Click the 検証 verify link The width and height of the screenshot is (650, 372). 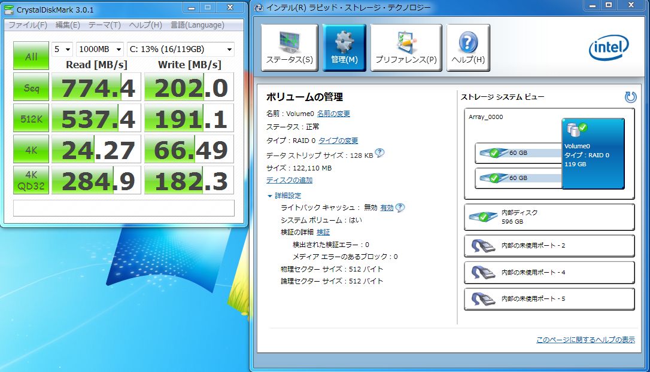tap(323, 232)
